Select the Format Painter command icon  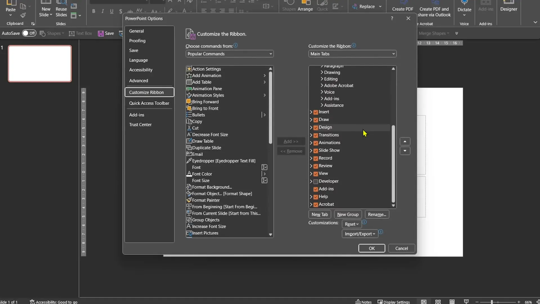189,200
